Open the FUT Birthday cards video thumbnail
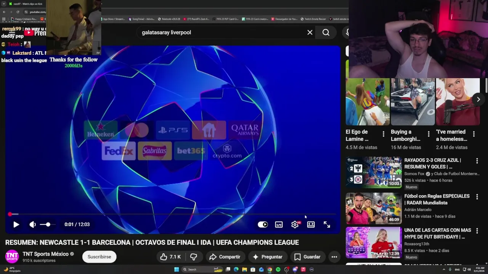This screenshot has width=488, height=274. [x=374, y=242]
